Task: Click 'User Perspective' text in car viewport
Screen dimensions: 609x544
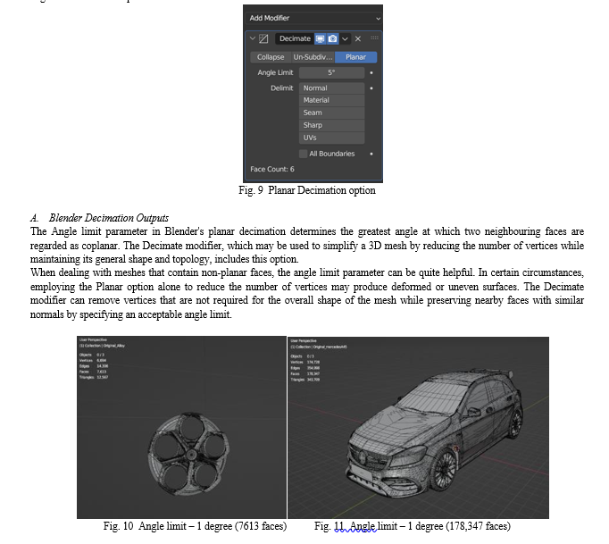Action: (304, 340)
